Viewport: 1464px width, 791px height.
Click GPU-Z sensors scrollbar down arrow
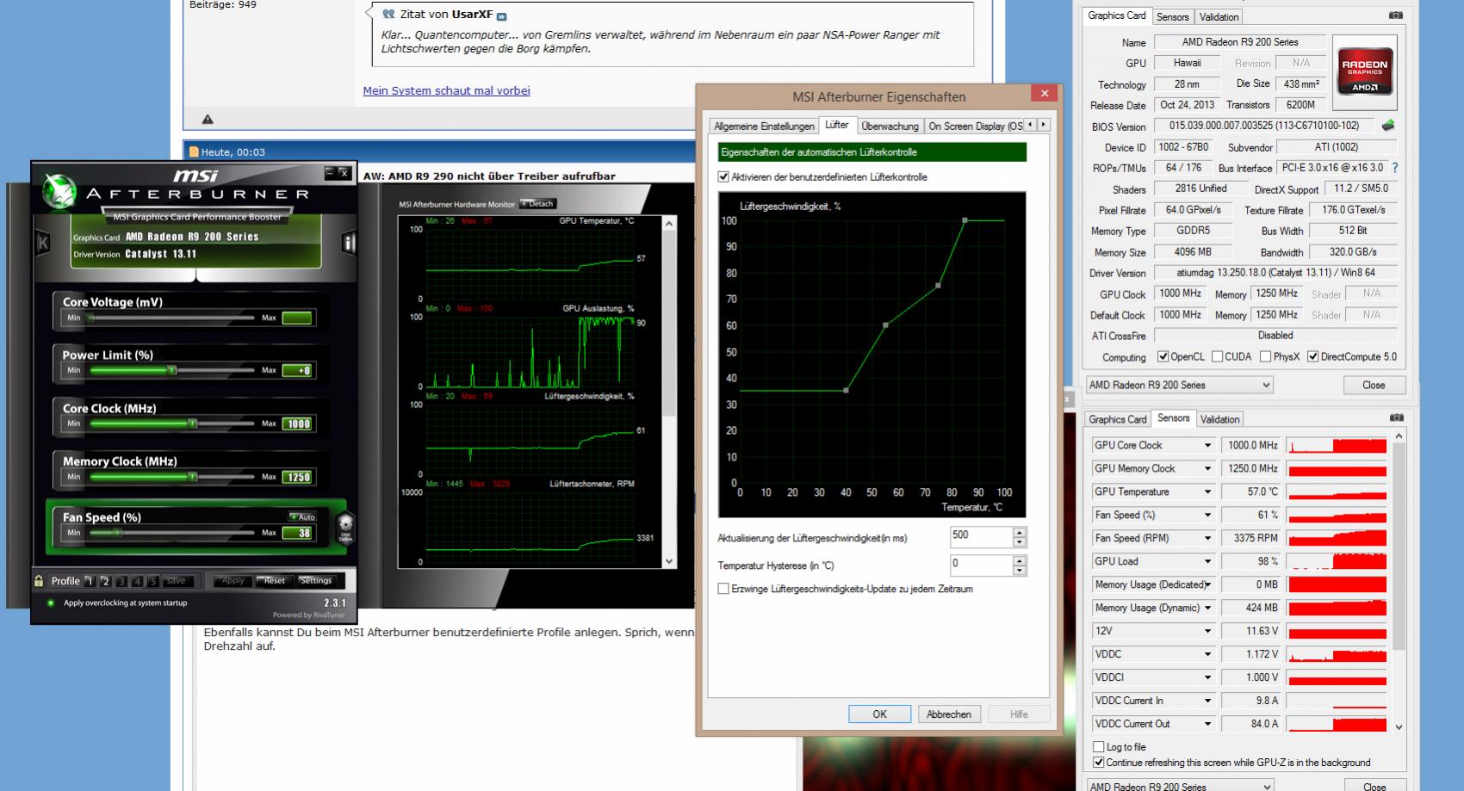click(x=1399, y=726)
